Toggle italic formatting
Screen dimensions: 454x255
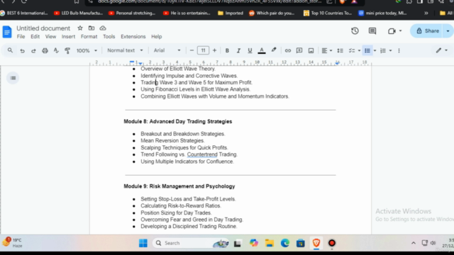tap(238, 50)
